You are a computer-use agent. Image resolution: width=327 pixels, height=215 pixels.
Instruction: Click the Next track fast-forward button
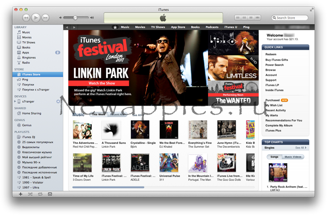click(45, 18)
